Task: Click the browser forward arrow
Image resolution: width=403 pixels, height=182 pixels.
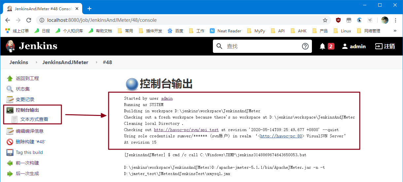Action: (18, 20)
